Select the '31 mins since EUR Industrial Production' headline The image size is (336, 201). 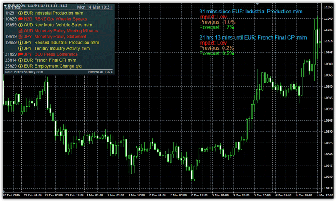point(251,11)
